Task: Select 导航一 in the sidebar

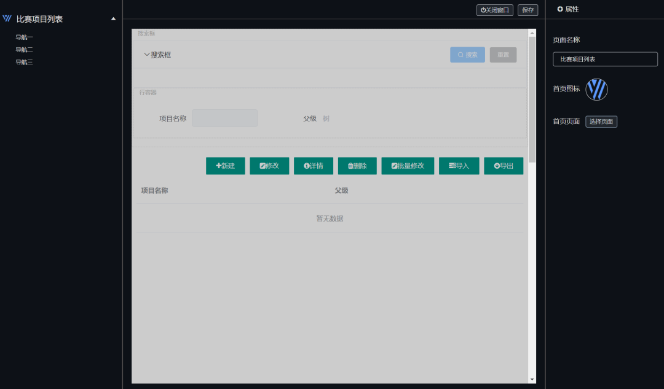Action: (25, 37)
